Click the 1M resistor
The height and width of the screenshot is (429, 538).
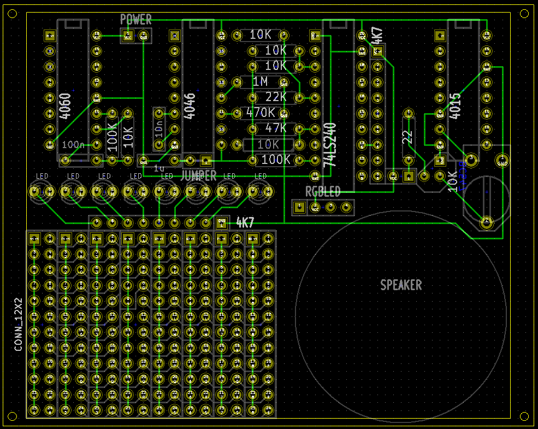tap(261, 82)
